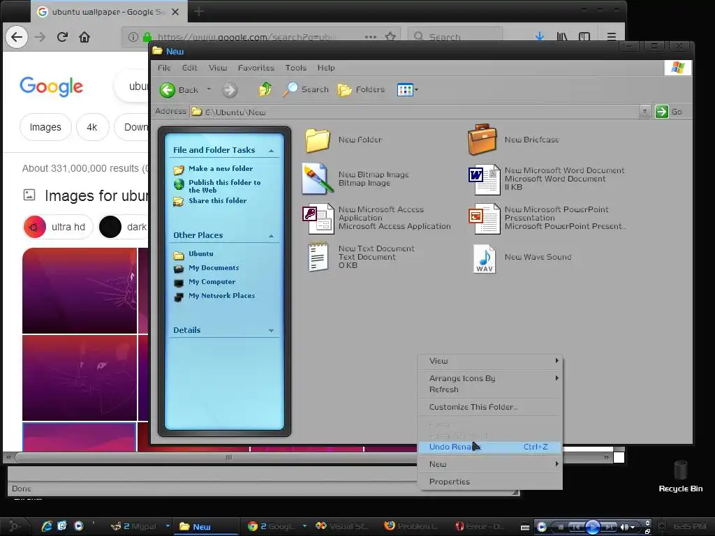Click Publish this folder to the Web
The width and height of the screenshot is (715, 536).
225,186
